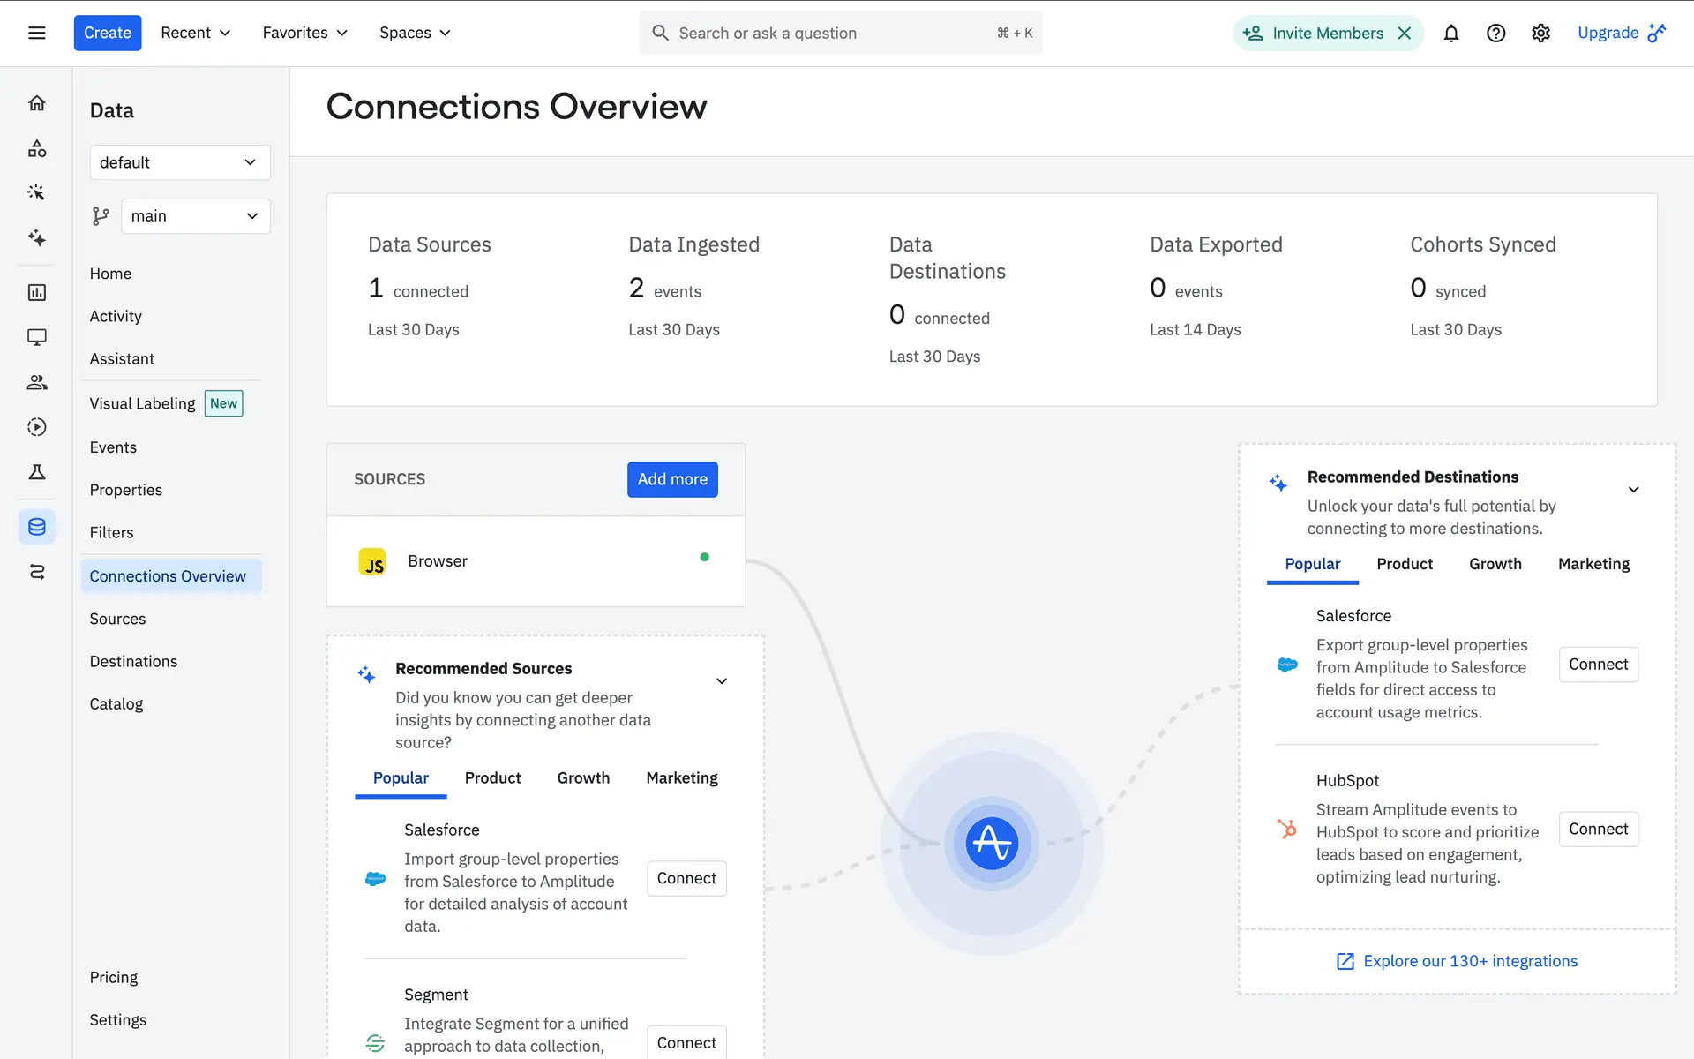Select the Data database icon in rail

point(36,527)
